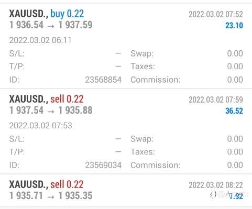Click the open time 2022.03.02 07:53
Image resolution: width=252 pixels, height=209 pixels.
click(40, 126)
